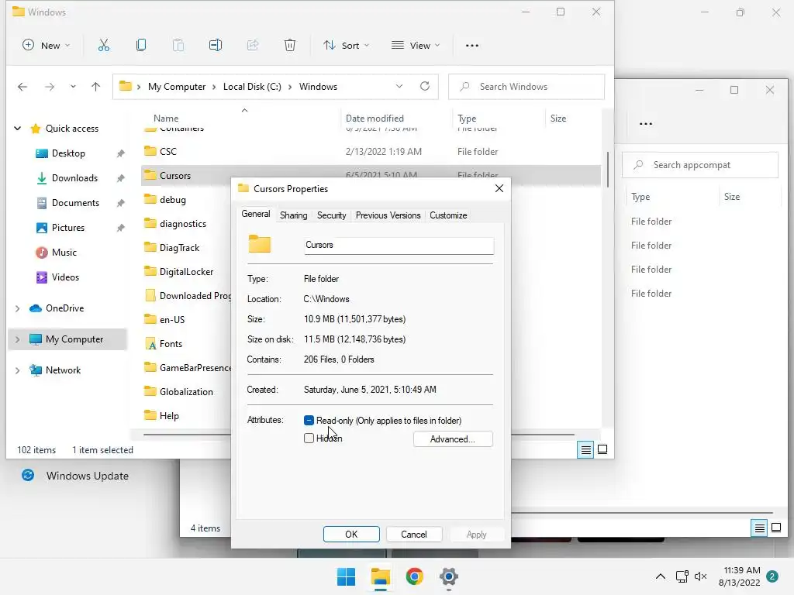Switch to details view icon in Windows status bar
Screen dimensions: 794x595
coord(586,449)
